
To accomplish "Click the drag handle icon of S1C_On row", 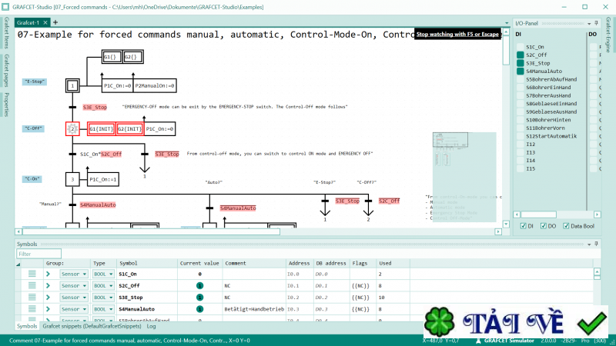I will coord(32,274).
